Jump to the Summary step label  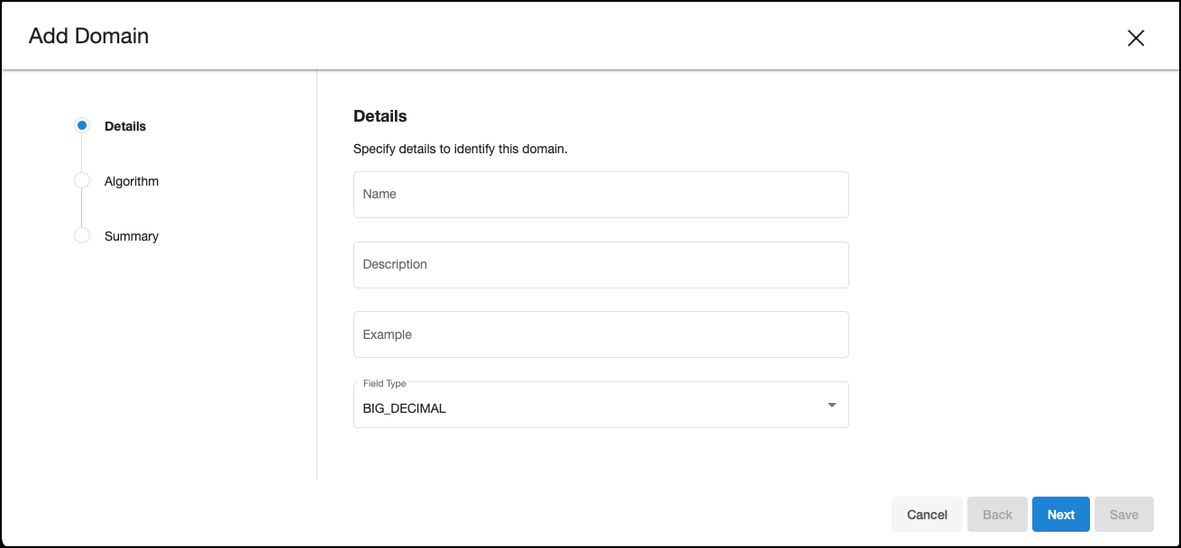(x=132, y=236)
